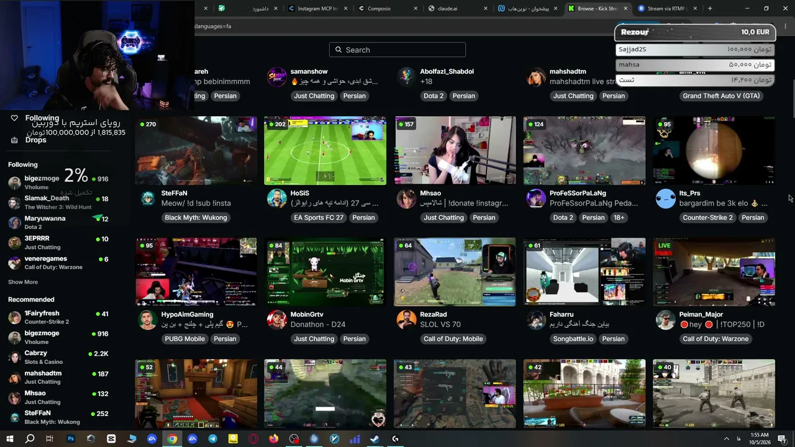Expand followed channels with Show More
Image resolution: width=795 pixels, height=447 pixels.
[x=23, y=282]
